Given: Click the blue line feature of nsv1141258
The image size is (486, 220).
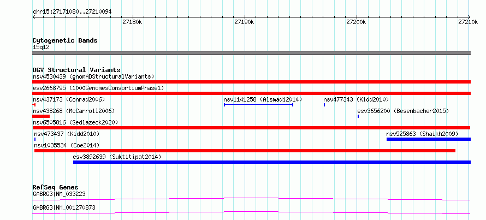Looking at the screenshot, I should (x=258, y=105).
